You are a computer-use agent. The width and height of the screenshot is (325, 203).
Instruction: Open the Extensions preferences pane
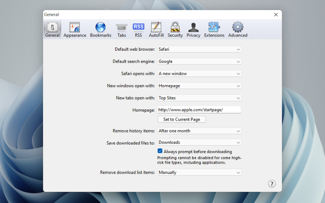[214, 29]
